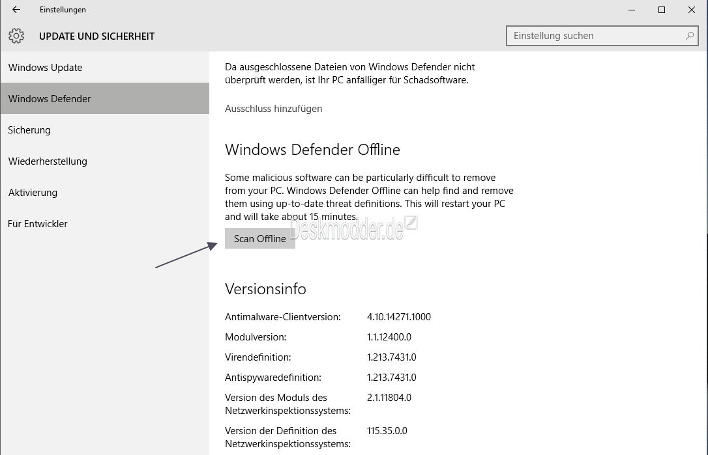Click the 'Ausschluss hinzufügen' link
Image resolution: width=708 pixels, height=455 pixels.
273,109
